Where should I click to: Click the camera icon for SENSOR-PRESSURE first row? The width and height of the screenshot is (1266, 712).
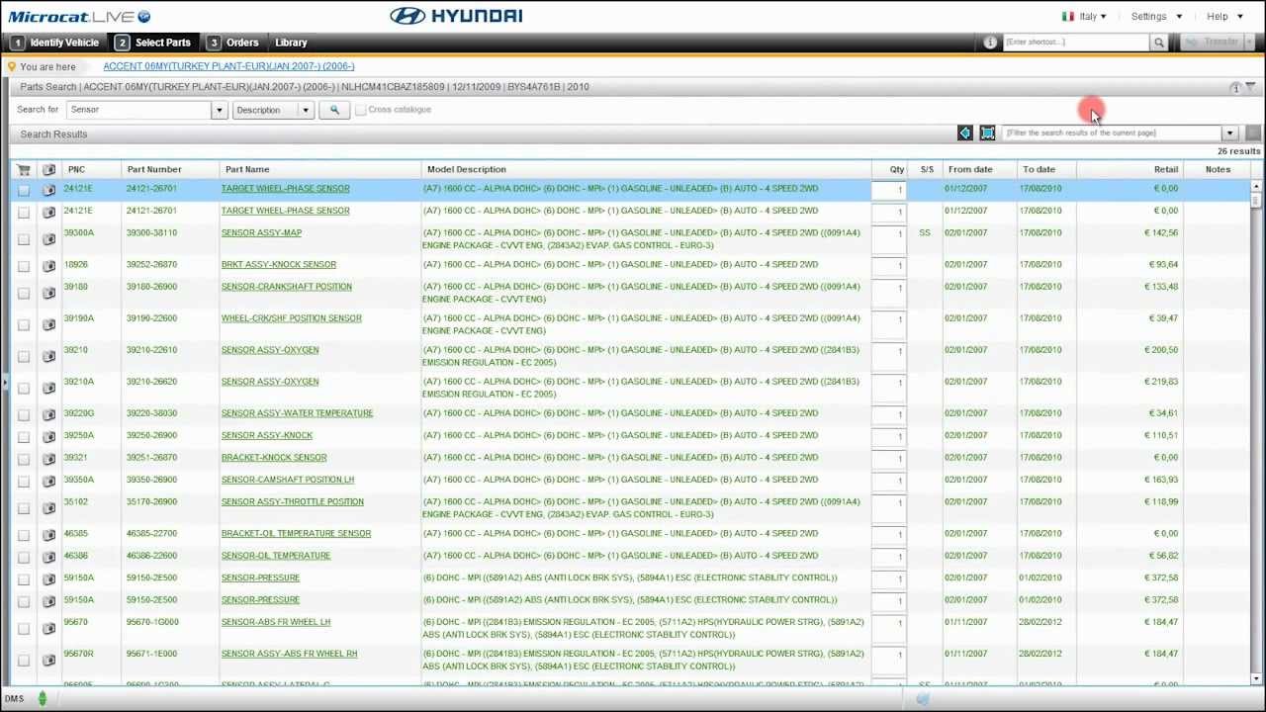pos(48,578)
